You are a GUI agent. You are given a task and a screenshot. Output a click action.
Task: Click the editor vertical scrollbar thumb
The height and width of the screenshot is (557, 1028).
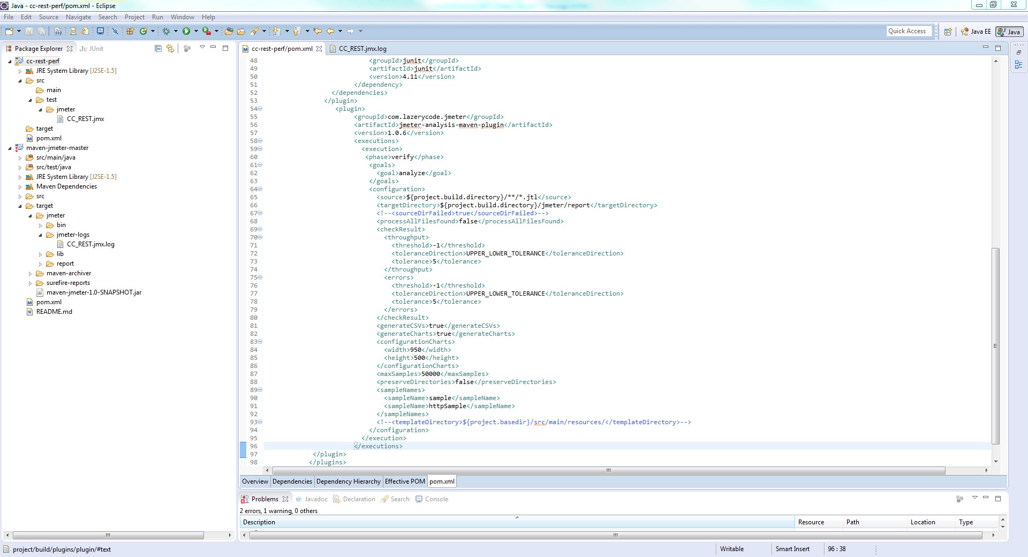pyautogui.click(x=995, y=346)
